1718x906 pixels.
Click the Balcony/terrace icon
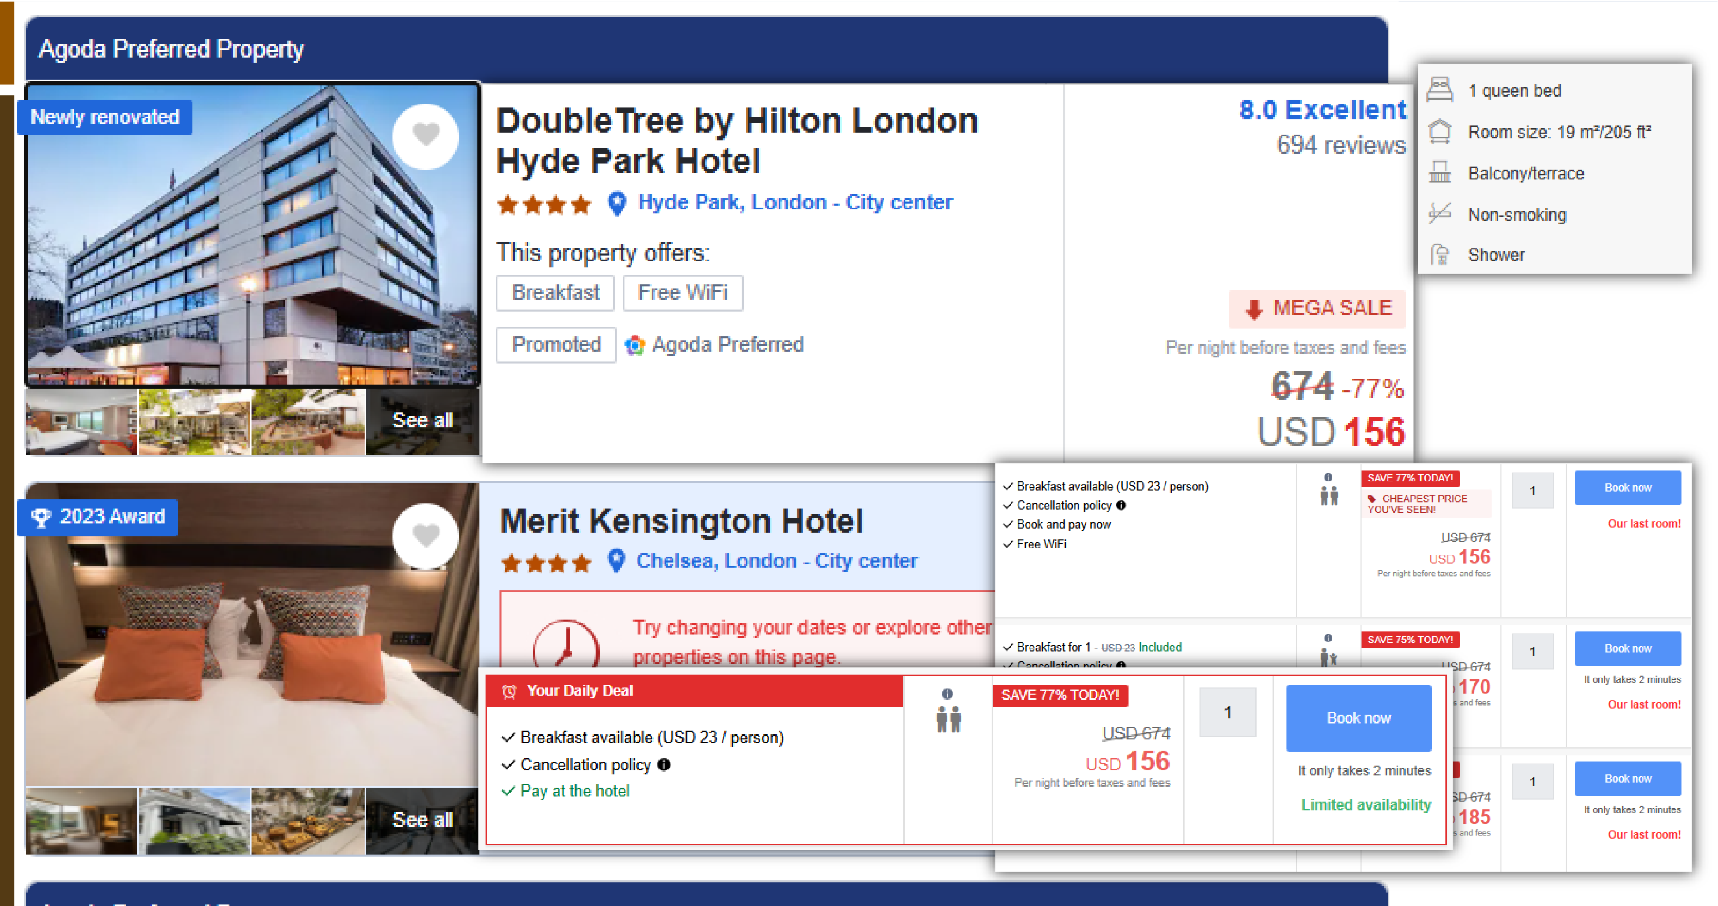click(1440, 172)
